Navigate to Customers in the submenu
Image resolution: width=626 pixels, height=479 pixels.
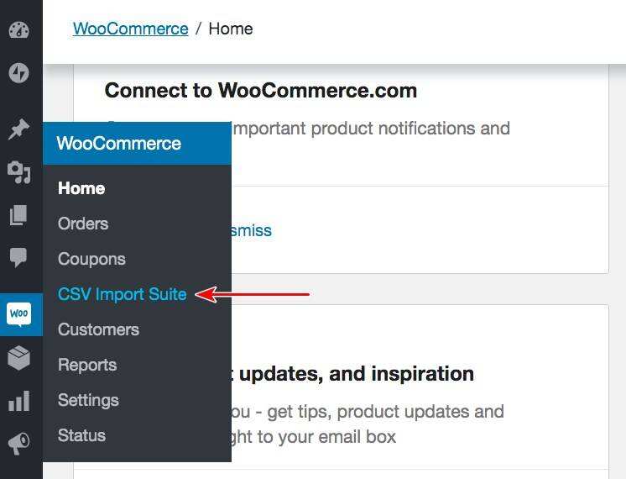point(98,329)
